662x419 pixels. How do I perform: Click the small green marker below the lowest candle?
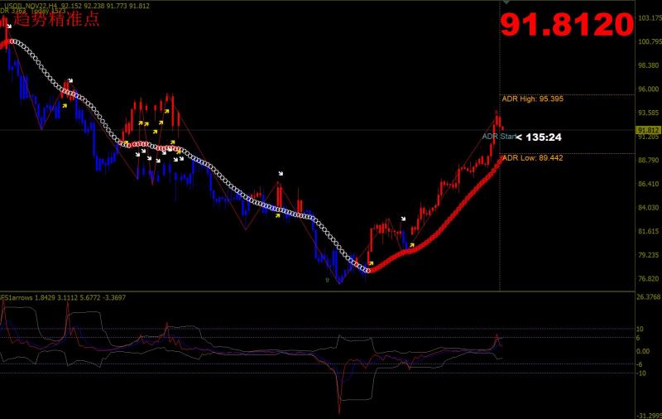pyautogui.click(x=327, y=280)
